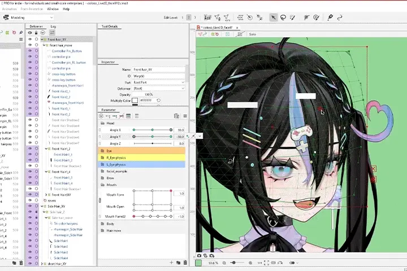The width and height of the screenshot is (407, 271).
Task: Click the add three keys icon in Parameter panel
Action: [x=115, y=116]
